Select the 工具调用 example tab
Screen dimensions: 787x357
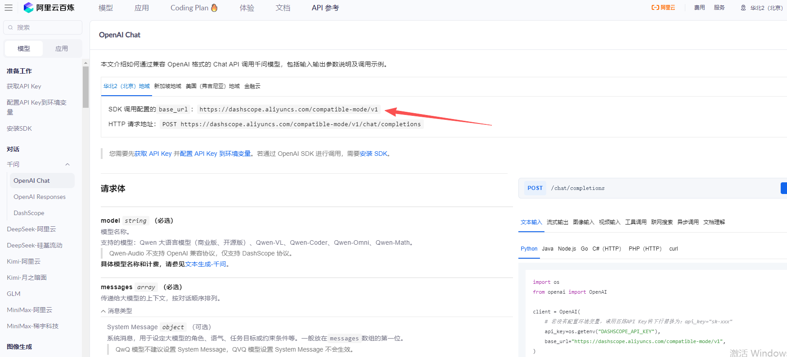click(x=636, y=222)
